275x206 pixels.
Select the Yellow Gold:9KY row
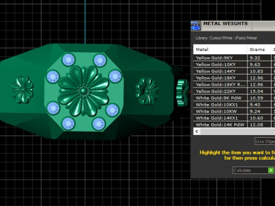(x=234, y=58)
